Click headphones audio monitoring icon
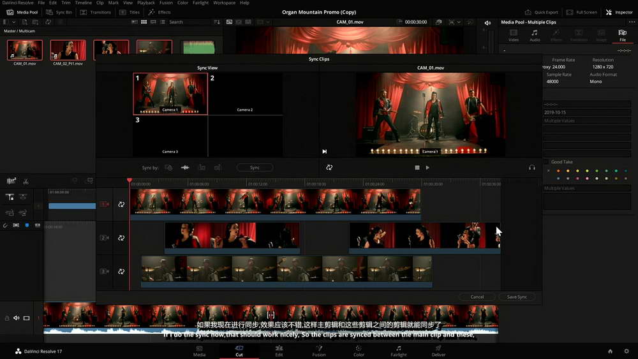 [x=532, y=168]
